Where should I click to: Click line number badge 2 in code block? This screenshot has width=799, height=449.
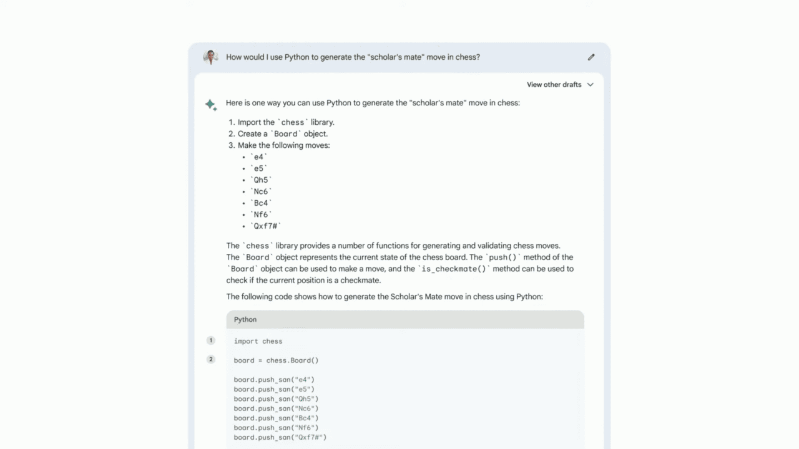click(x=210, y=359)
